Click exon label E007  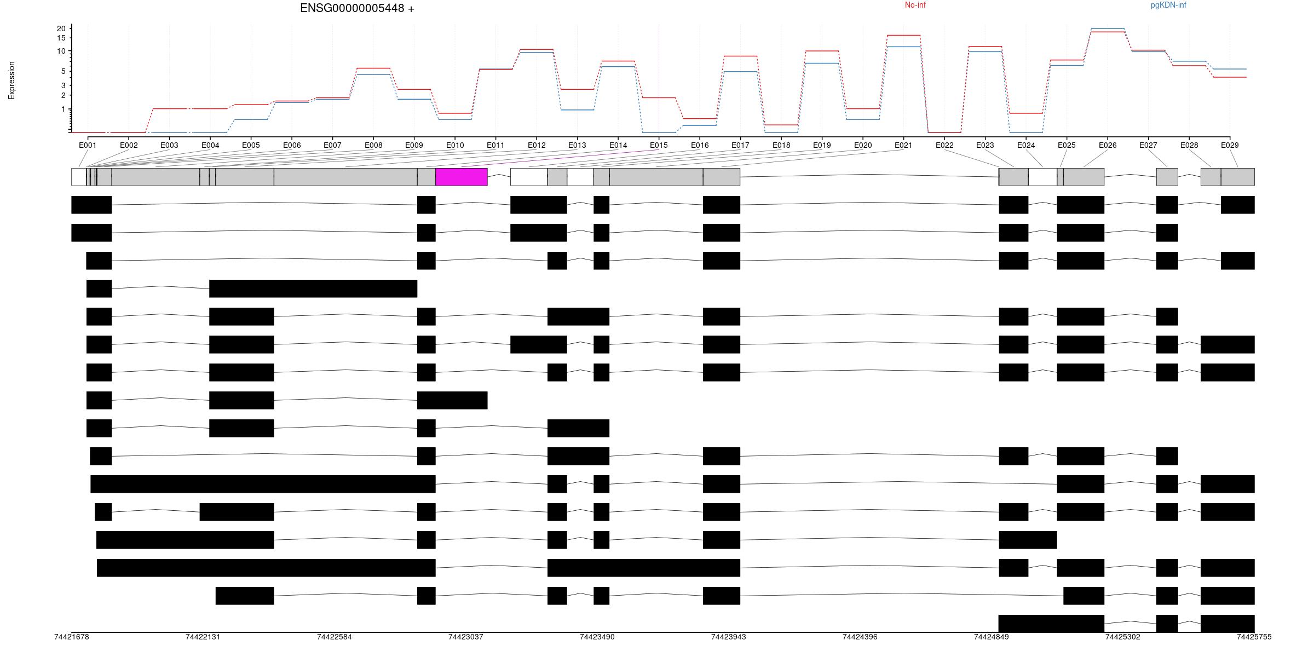[x=332, y=145]
